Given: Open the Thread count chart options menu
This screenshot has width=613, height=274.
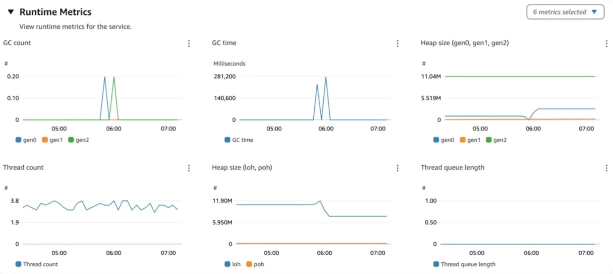Looking at the screenshot, I should point(189,168).
